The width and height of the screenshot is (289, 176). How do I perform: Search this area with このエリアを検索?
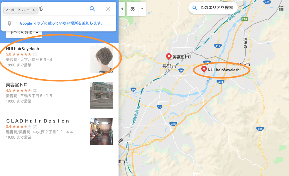(x=213, y=8)
